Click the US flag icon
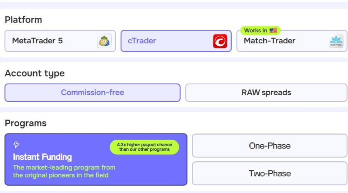The width and height of the screenshot is (348, 193). click(273, 31)
